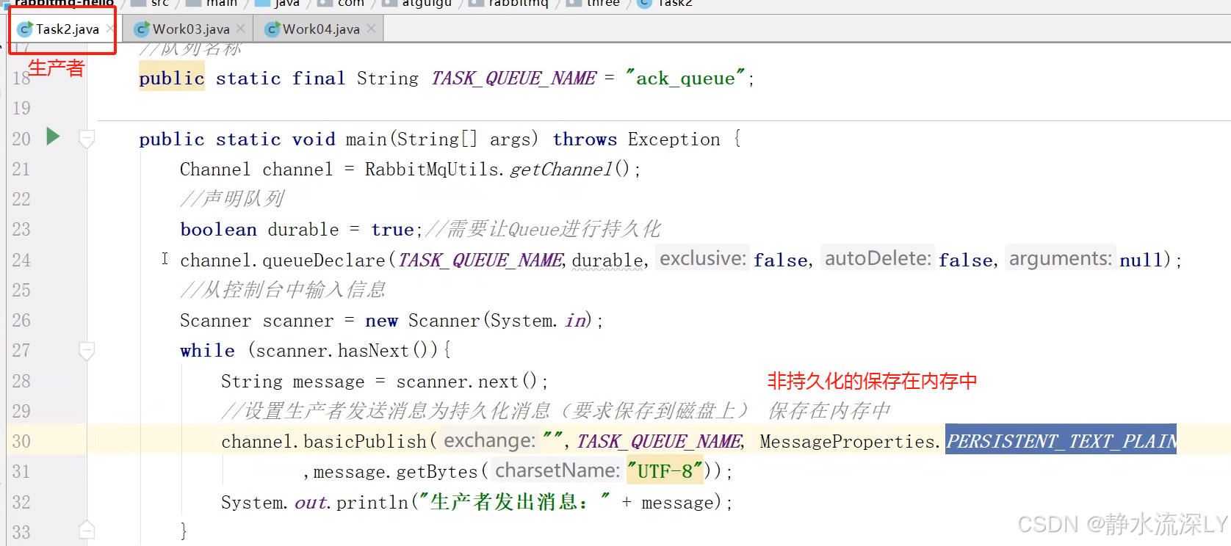Click the Java class icon on Task2.java tab
This screenshot has height=546, width=1231.
coord(25,29)
